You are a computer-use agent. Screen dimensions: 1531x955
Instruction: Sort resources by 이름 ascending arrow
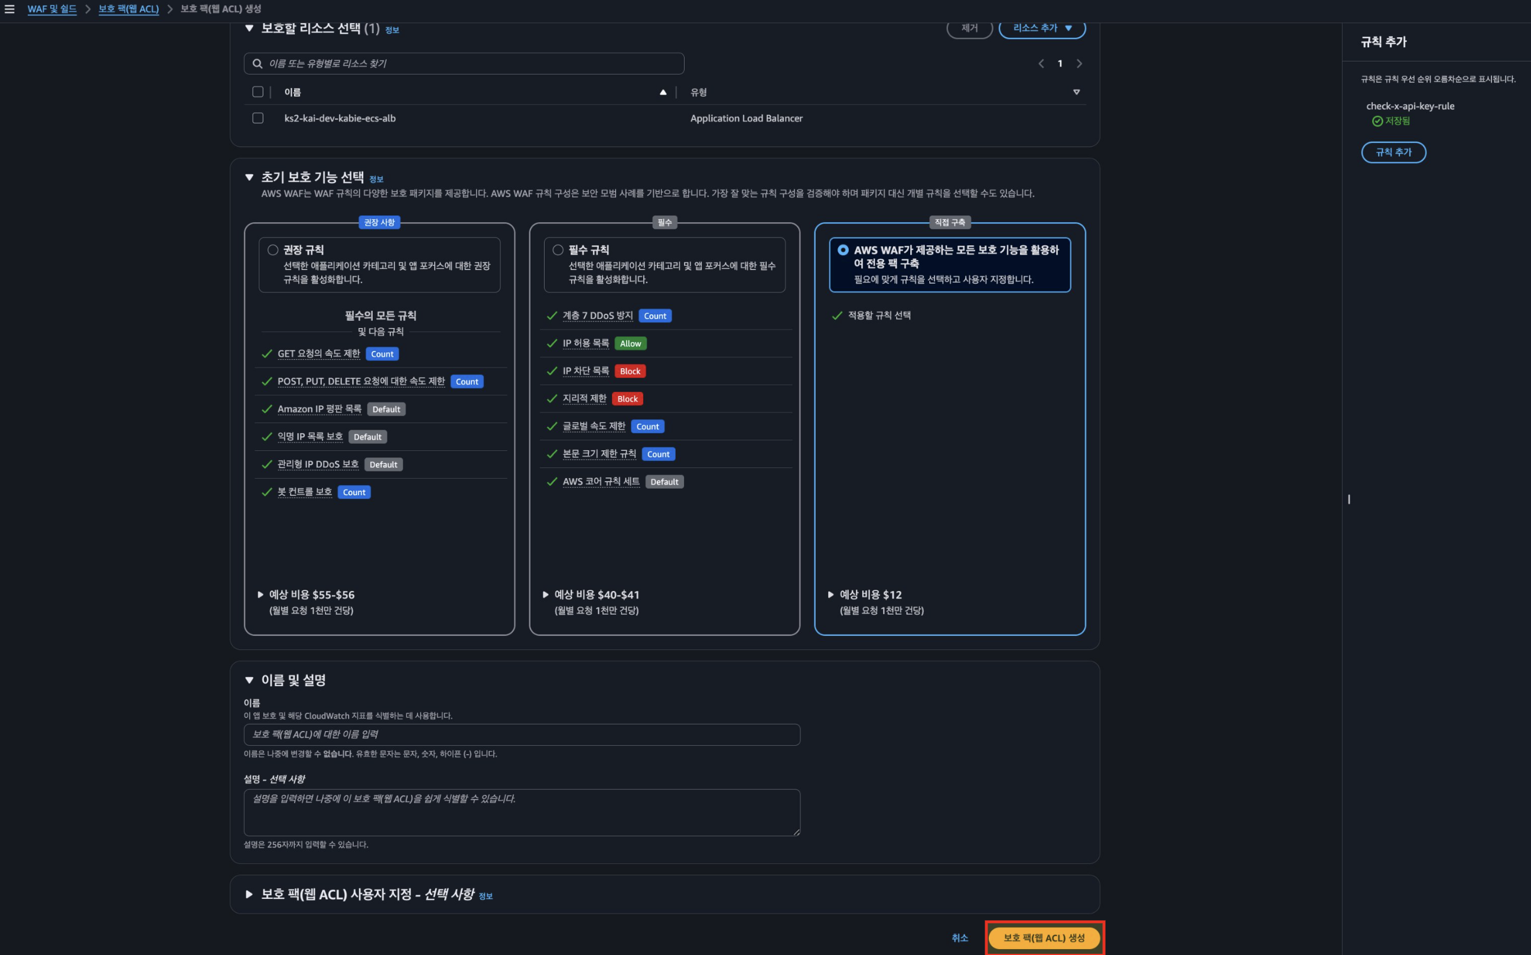(x=662, y=92)
